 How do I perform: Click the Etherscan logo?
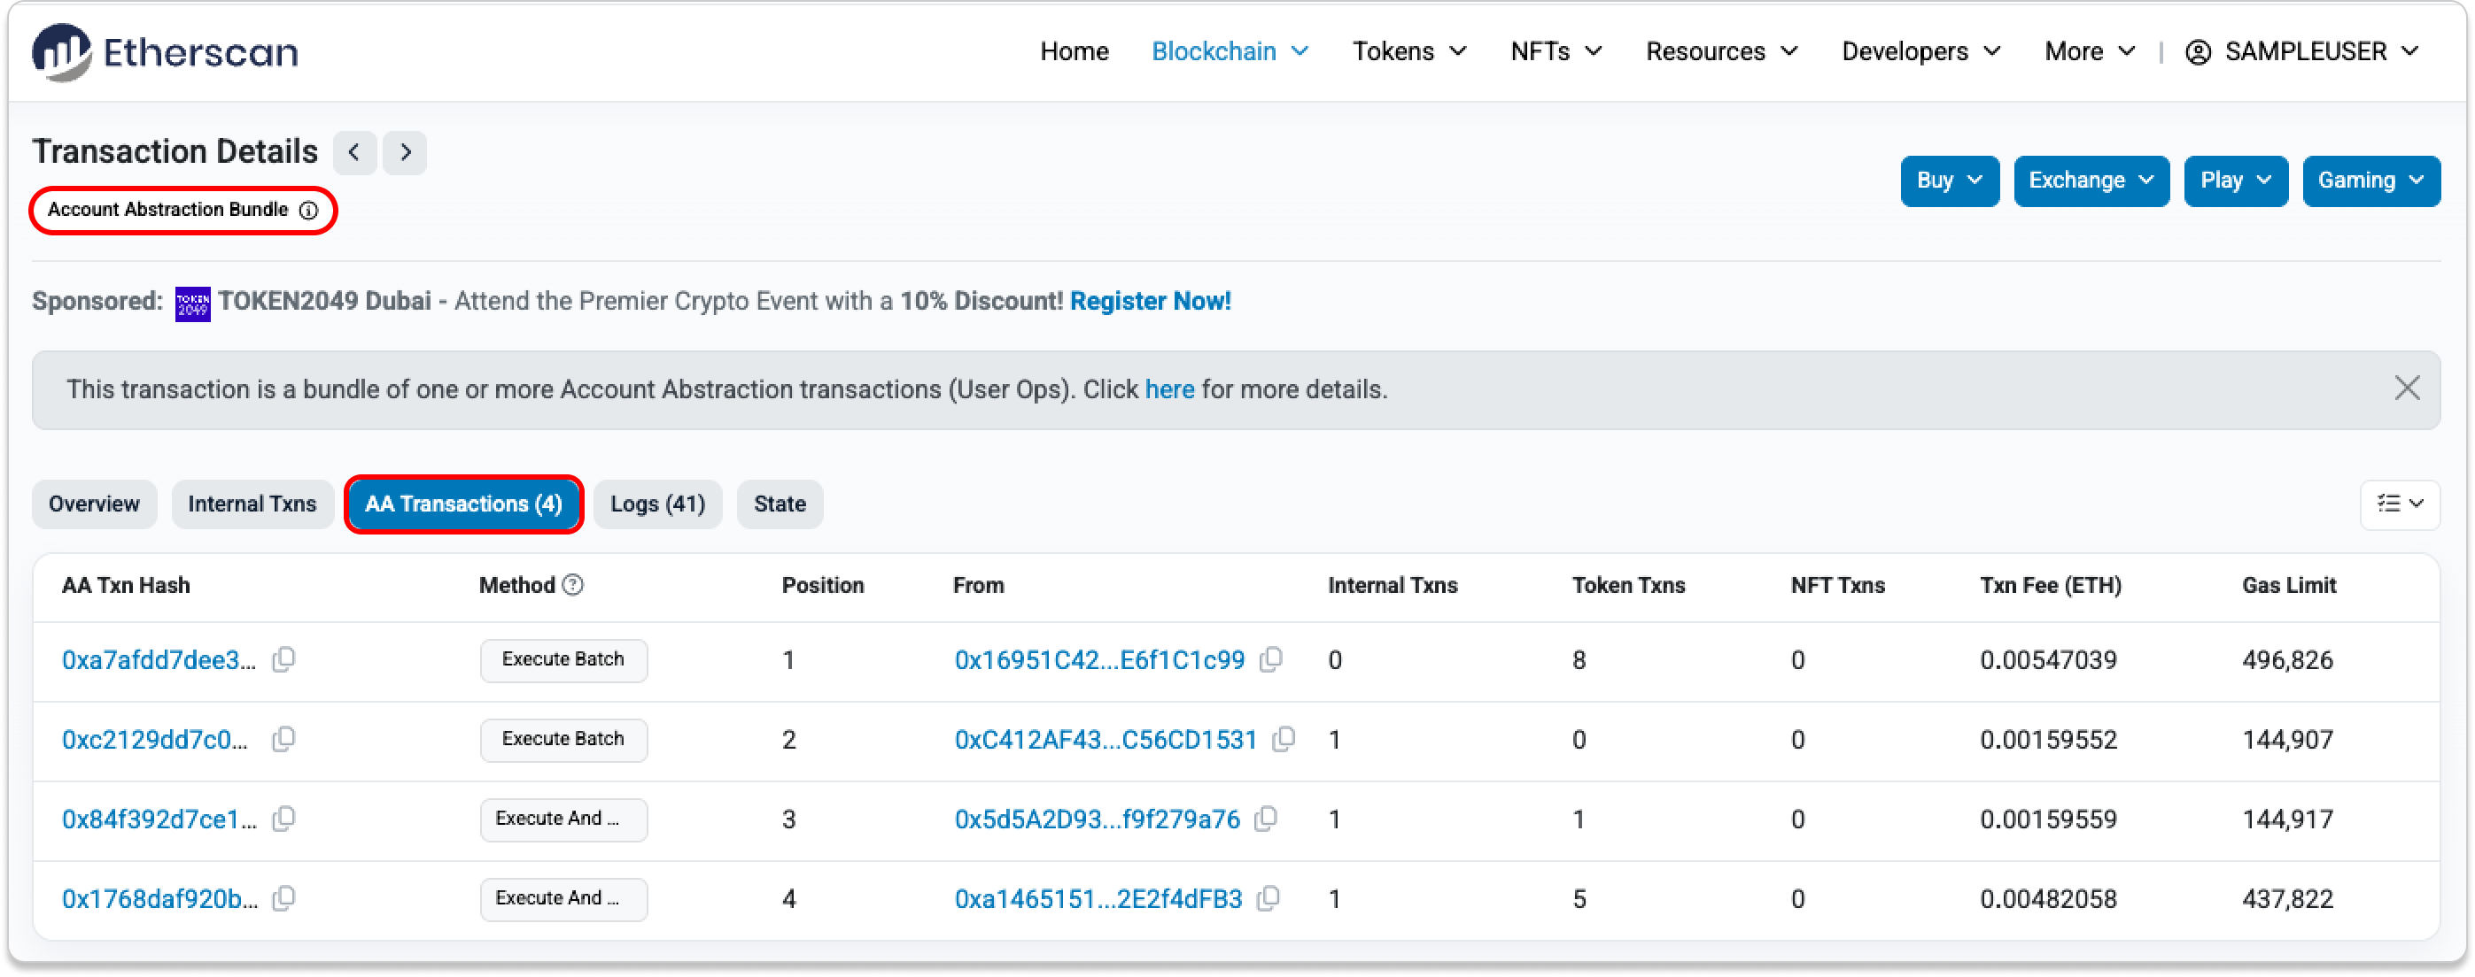164,50
